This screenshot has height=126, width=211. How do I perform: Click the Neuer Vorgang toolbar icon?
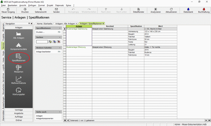click(8, 10)
